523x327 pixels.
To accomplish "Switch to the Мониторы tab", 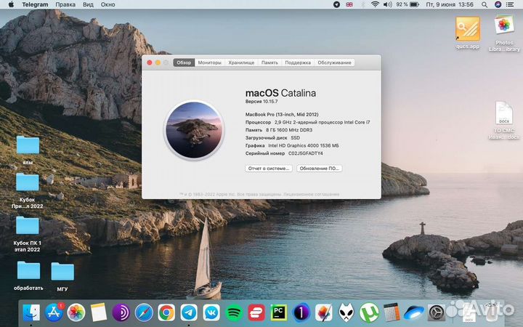I will click(x=209, y=62).
